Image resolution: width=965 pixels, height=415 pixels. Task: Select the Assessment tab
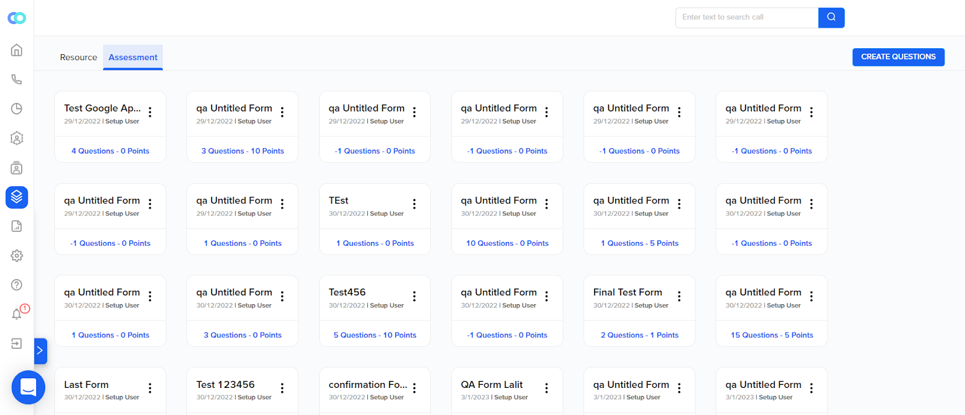tap(133, 57)
